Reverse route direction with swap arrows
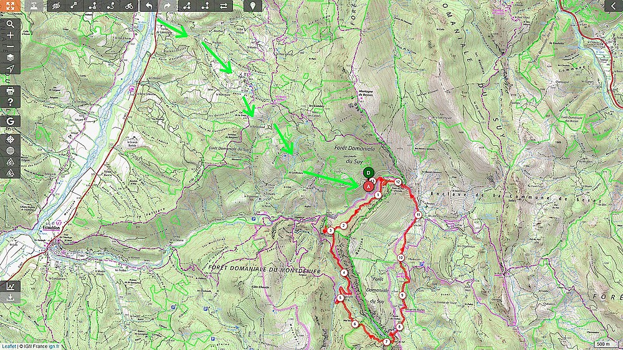Viewport: 623px width, 350px height. (224, 6)
